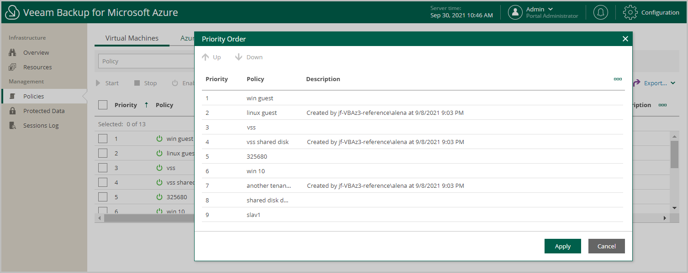Select the 'vss shared disk' row in dialog
Viewport: 688px width, 273px height.
coord(413,142)
